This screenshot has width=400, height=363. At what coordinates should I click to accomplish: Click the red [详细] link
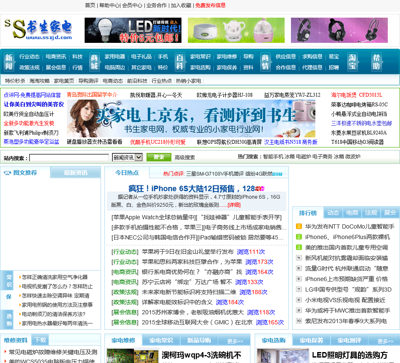pyautogui.click(x=234, y=205)
